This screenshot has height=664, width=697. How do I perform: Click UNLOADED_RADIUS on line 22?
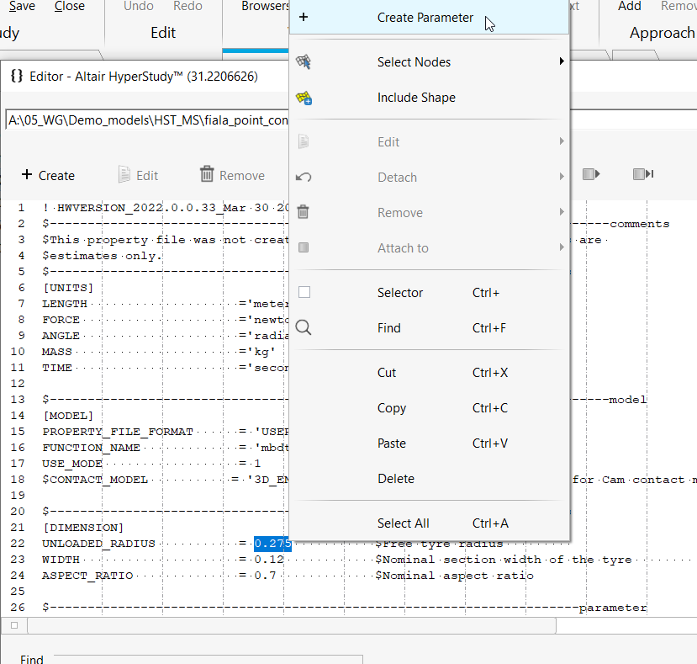pos(98,544)
